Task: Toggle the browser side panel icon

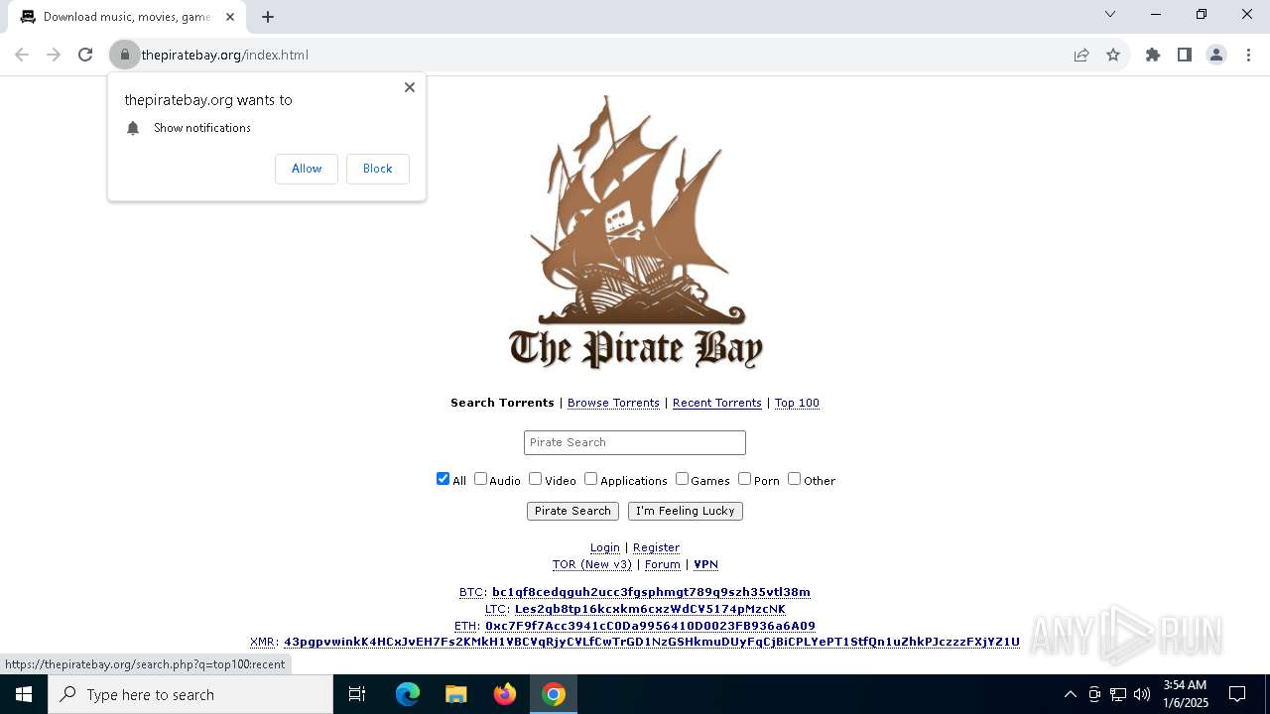Action: pyautogui.click(x=1185, y=55)
